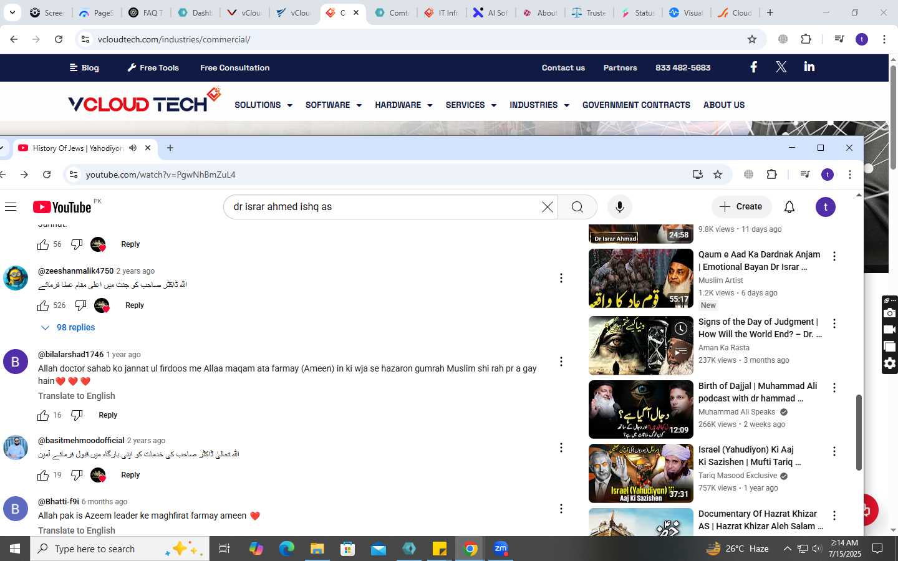Mute the YouTube tab via speaker icon
This screenshot has width=898, height=561.
point(133,148)
